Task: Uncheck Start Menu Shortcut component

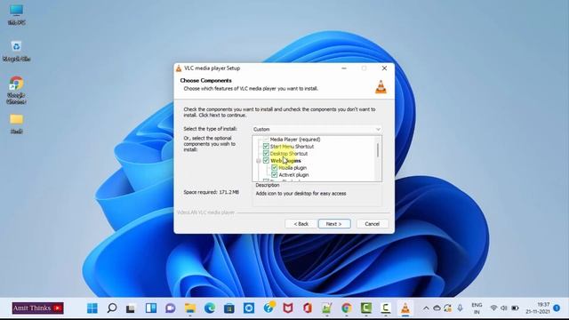Action: (x=266, y=146)
